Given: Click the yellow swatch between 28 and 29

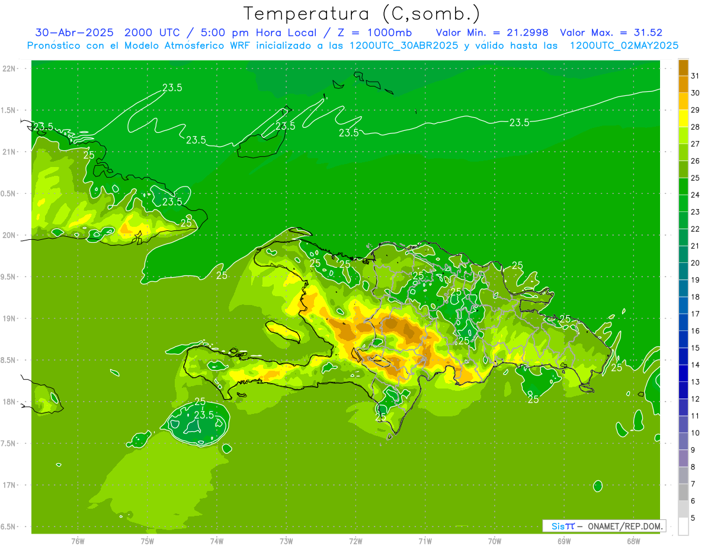Looking at the screenshot, I should click(683, 118).
